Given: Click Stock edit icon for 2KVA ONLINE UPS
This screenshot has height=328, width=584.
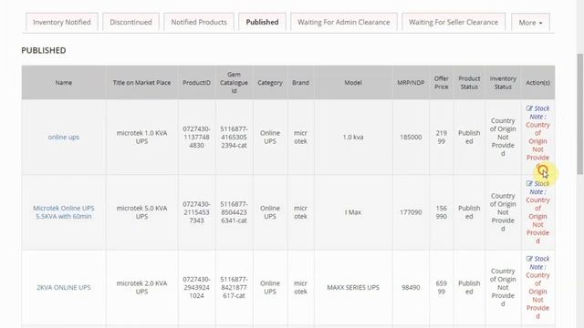Looking at the screenshot, I should [x=529, y=259].
